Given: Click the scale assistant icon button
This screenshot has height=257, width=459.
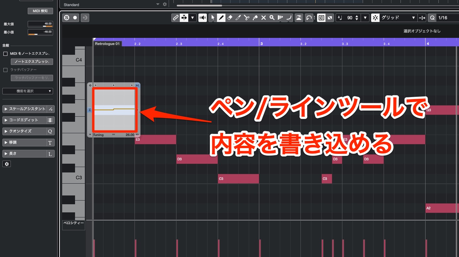Looking at the screenshot, I should (50, 109).
